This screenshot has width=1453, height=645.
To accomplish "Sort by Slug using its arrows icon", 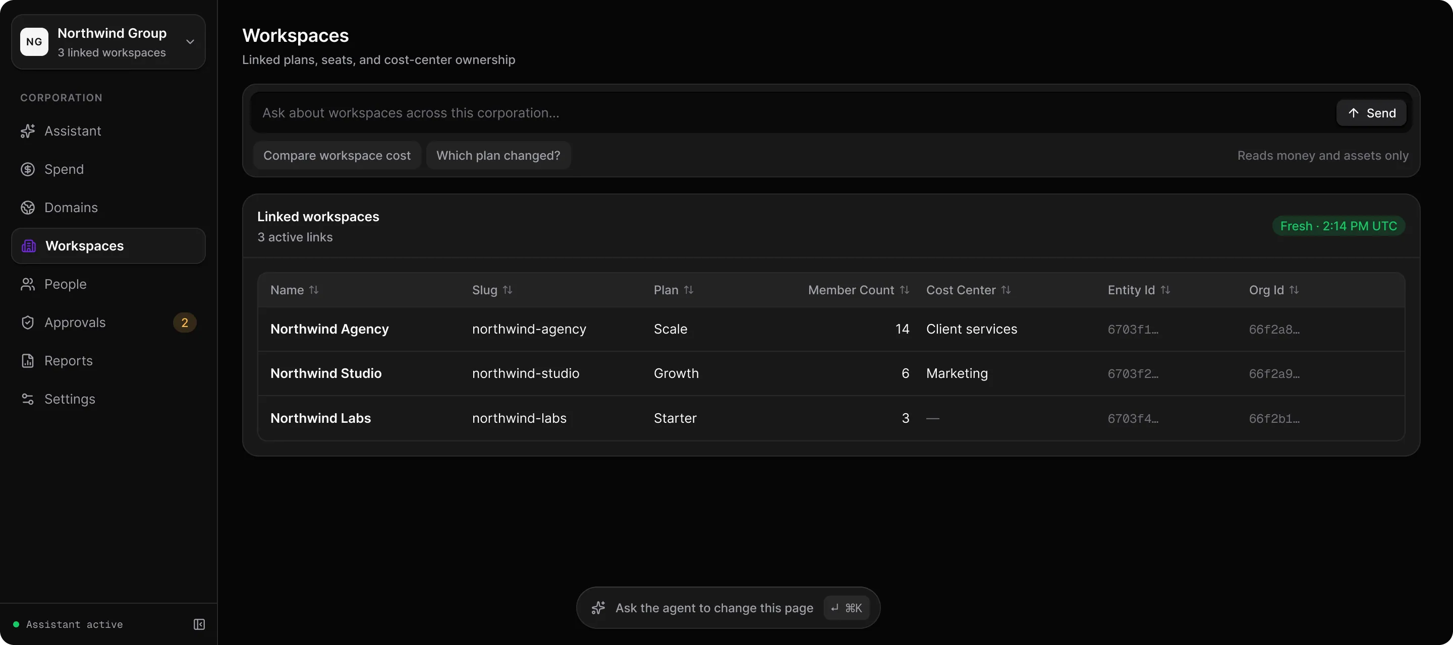I will point(508,290).
